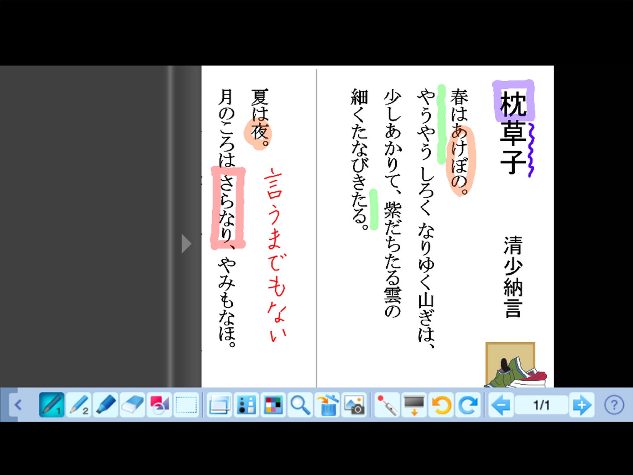Toggle the screen shade pull-down
This screenshot has height=475, width=633.
pyautogui.click(x=414, y=404)
